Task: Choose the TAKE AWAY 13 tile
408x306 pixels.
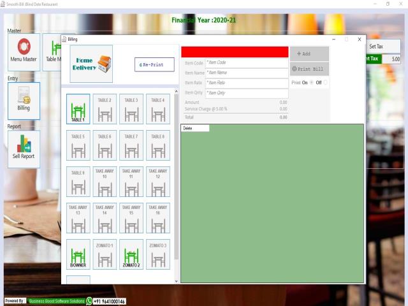Action: 78,218
